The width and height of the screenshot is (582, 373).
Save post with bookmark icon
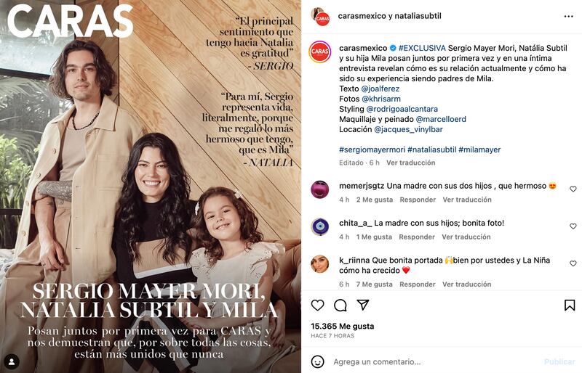(x=570, y=306)
